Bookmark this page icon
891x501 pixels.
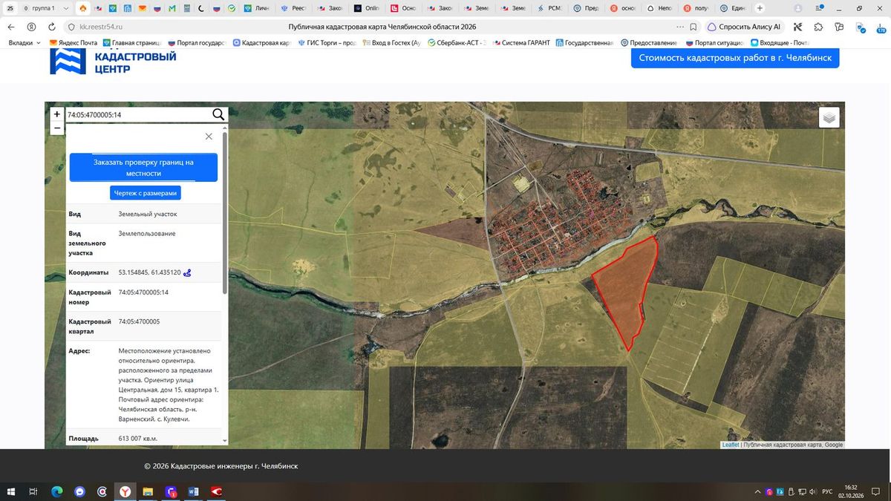point(693,27)
